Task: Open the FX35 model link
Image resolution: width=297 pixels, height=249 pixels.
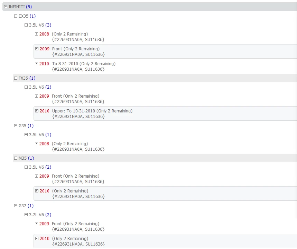Action: pos(23,78)
